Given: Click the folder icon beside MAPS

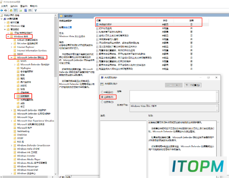Looking at the screenshot, I should [18, 61].
